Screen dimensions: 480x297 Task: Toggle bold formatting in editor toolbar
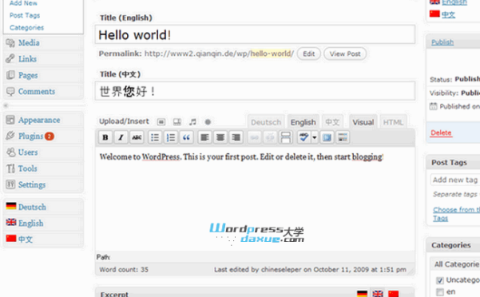coord(105,137)
